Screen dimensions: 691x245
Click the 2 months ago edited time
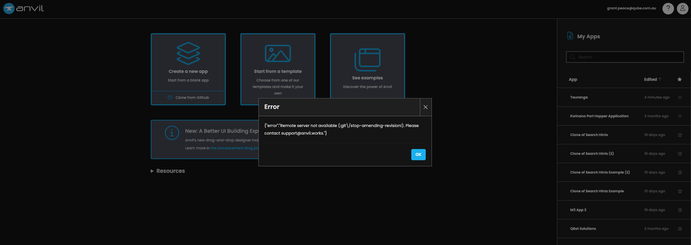click(656, 229)
